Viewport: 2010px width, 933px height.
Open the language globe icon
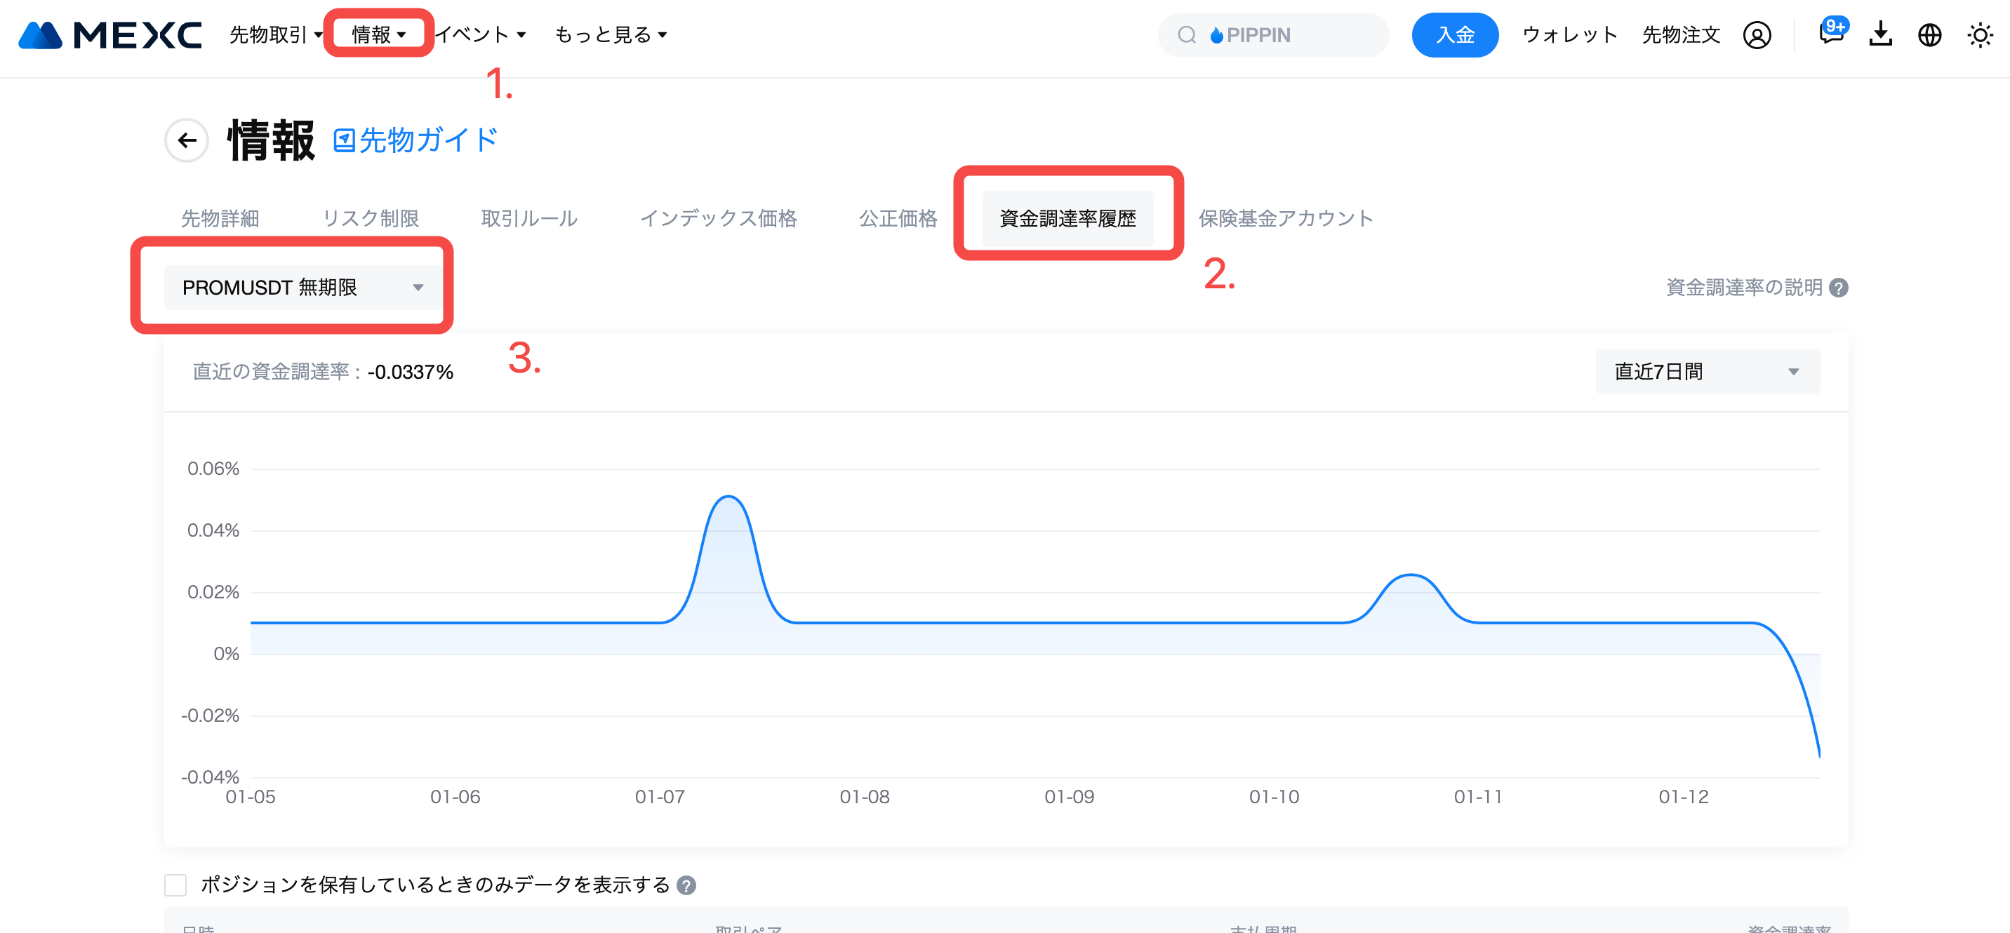coord(1929,35)
